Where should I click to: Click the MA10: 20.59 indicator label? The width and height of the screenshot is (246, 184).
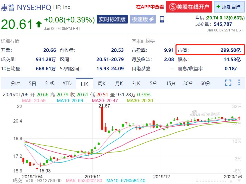(70, 100)
